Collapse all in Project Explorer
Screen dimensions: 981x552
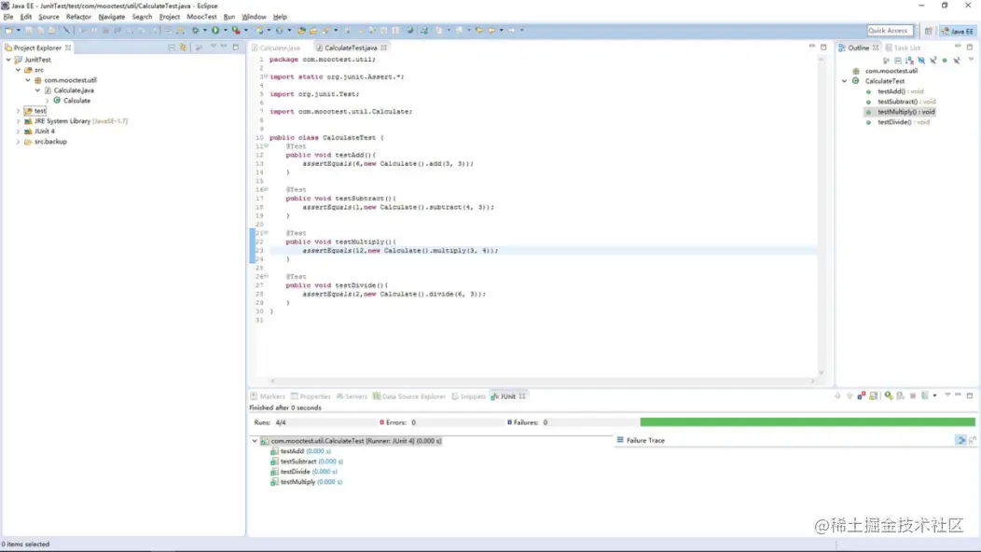(172, 48)
